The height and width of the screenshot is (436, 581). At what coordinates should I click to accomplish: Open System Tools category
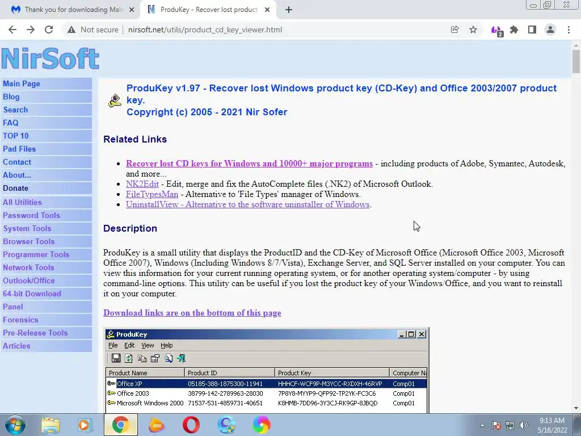click(27, 228)
